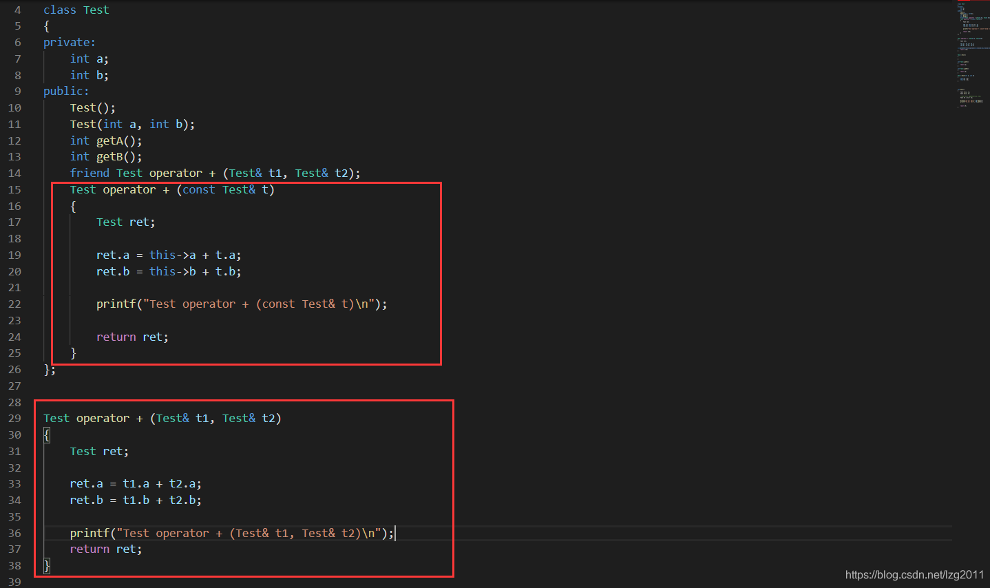The image size is (990, 588).
Task: Click 'ret.a = this->a + t.a;' statement
Action: tap(169, 255)
